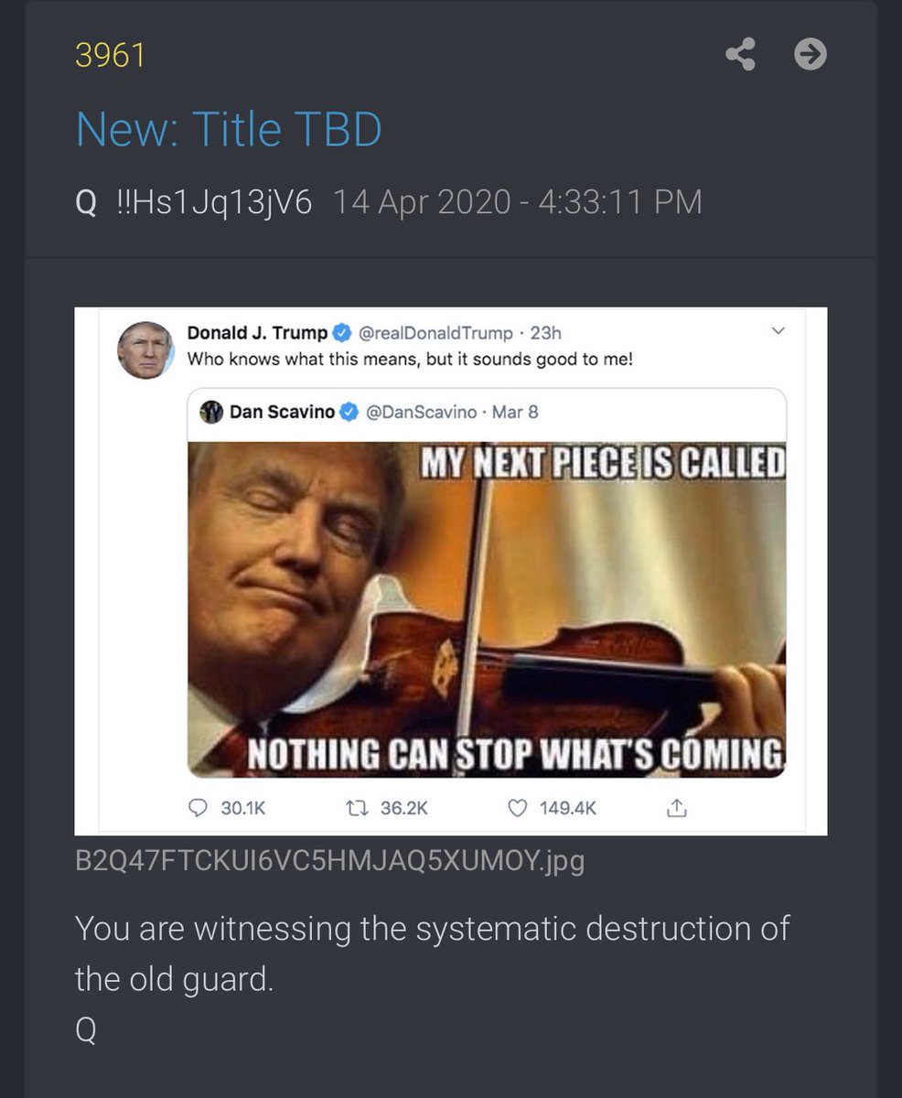This screenshot has width=902, height=1098.
Task: Click the Q tripcode !!Hs1Jq13jV6
Action: coord(214,202)
